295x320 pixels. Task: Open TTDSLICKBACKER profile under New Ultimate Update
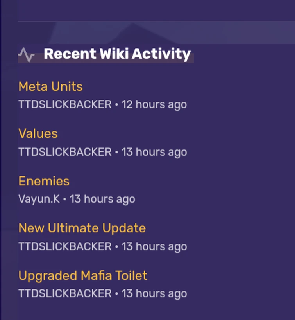click(x=65, y=246)
